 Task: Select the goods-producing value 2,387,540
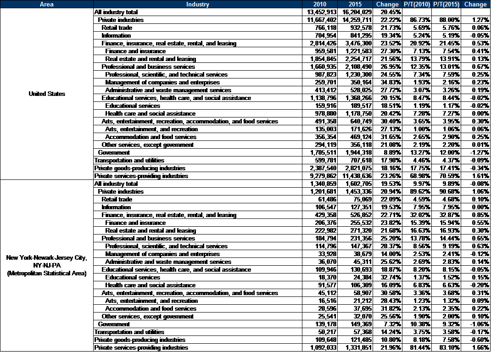click(320, 168)
